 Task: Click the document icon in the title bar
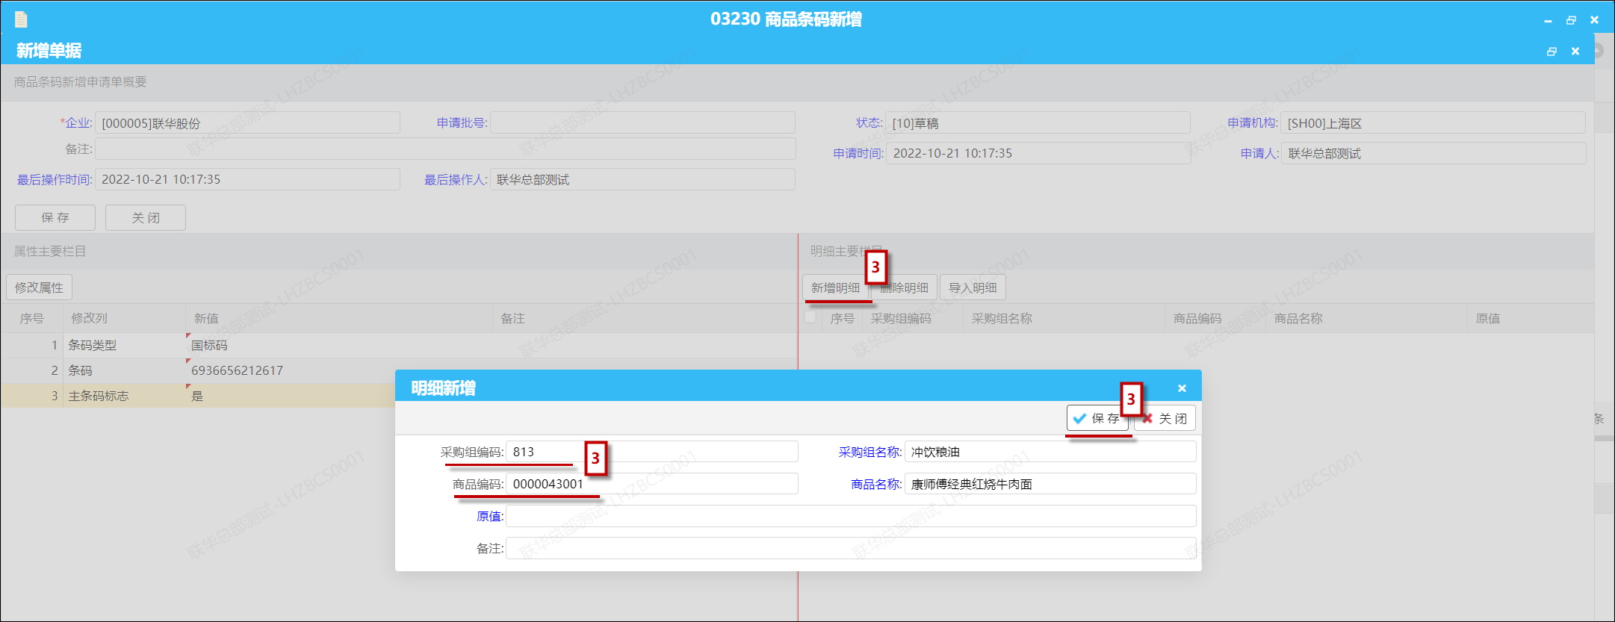point(21,19)
